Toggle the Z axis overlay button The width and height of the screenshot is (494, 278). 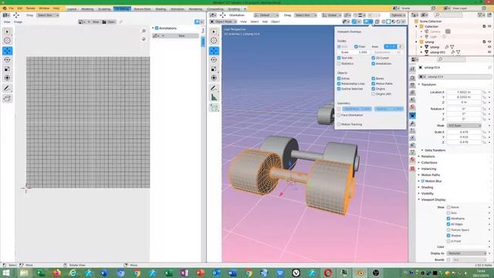pyautogui.click(x=400, y=46)
